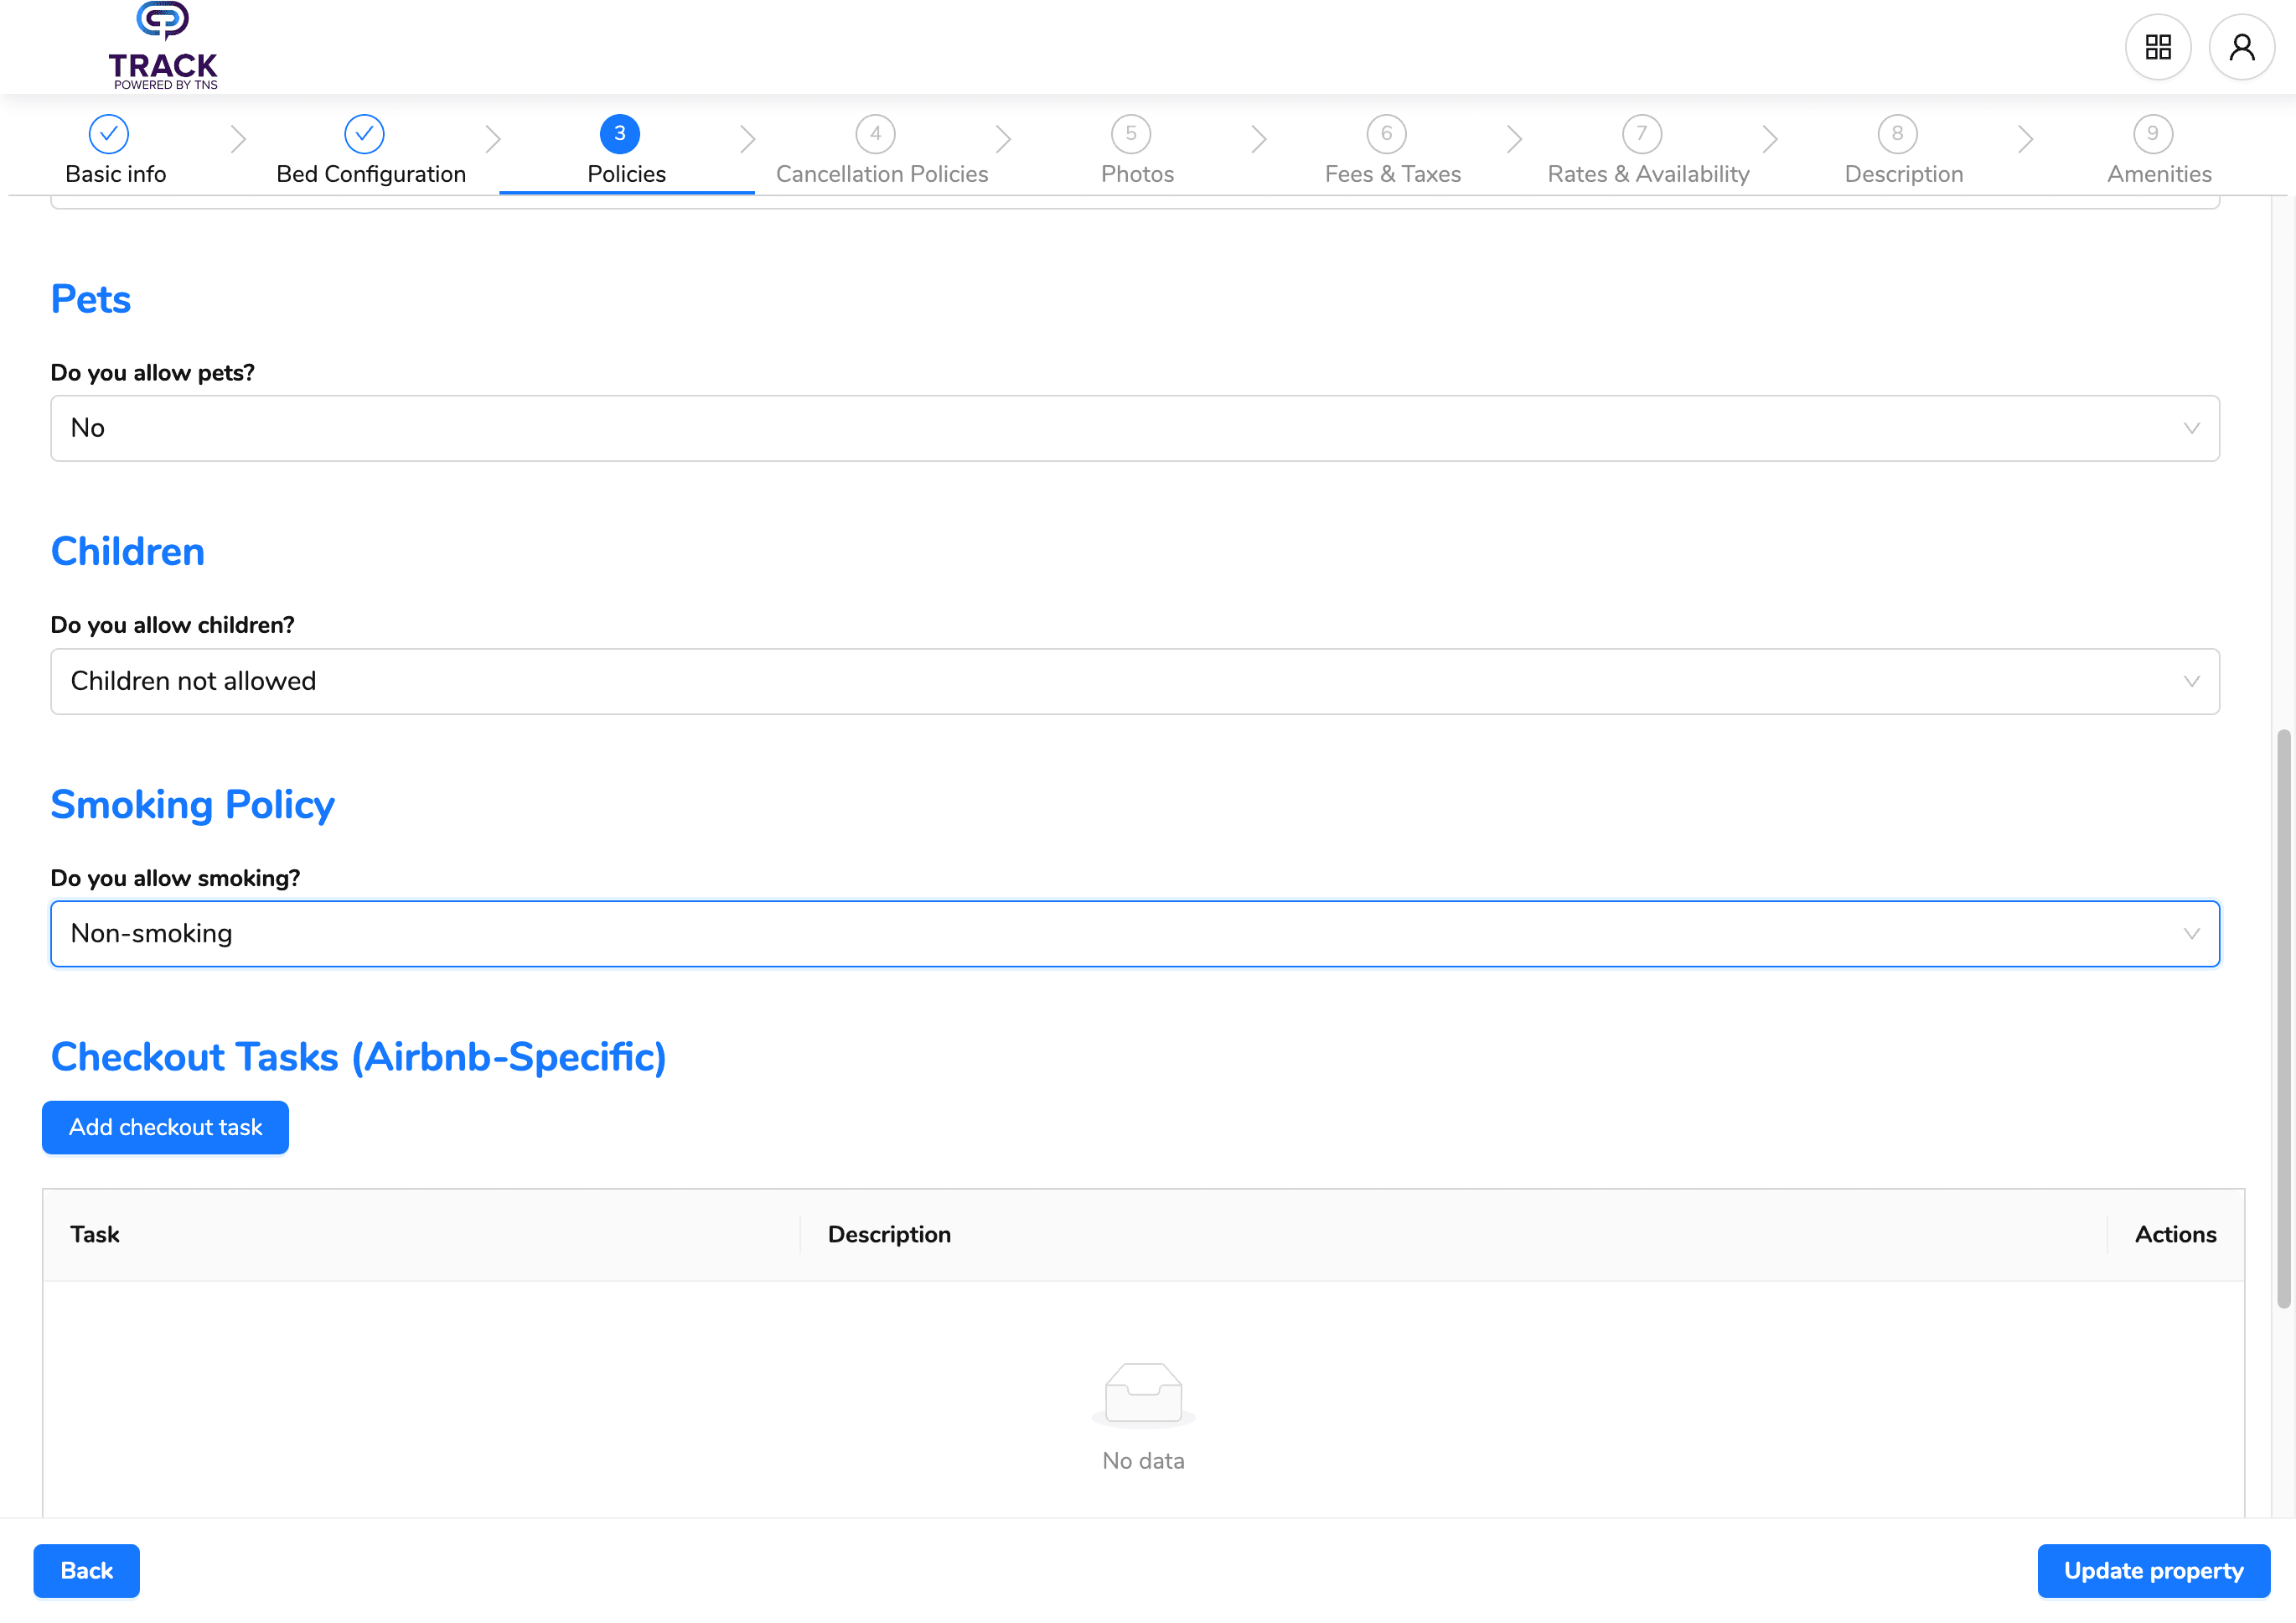Click the No data inbox icon
This screenshot has height=1623, width=2296.
(x=1143, y=1392)
